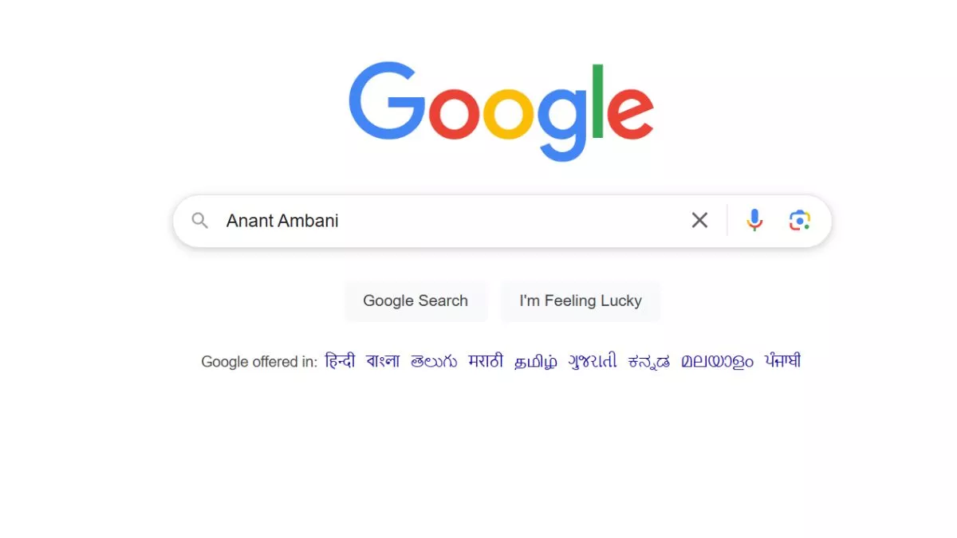The height and width of the screenshot is (538, 957).
Task: Clear the search query with the X icon
Action: (x=699, y=220)
